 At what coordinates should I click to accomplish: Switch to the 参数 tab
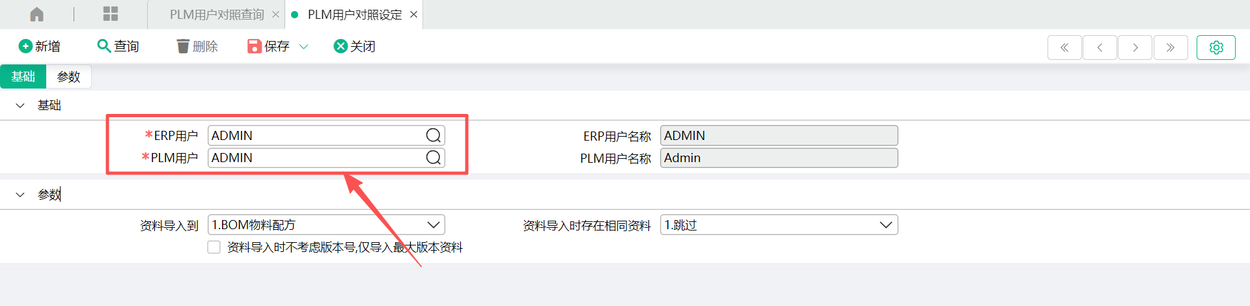(68, 77)
